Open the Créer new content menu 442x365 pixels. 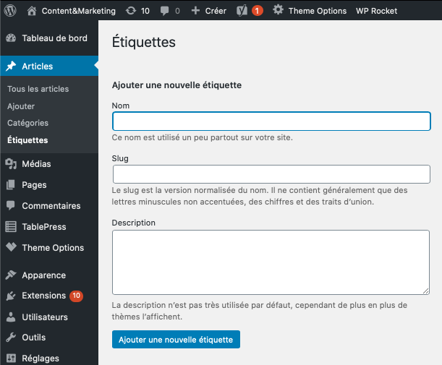coord(208,11)
